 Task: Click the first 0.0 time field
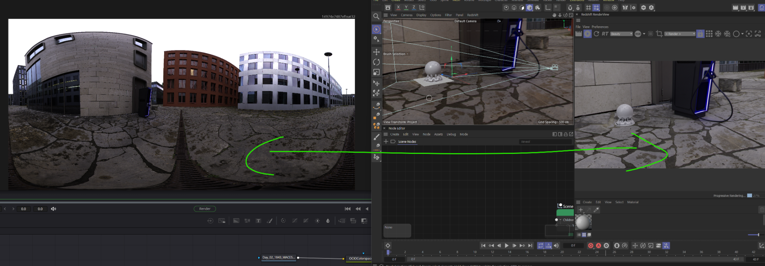point(24,209)
